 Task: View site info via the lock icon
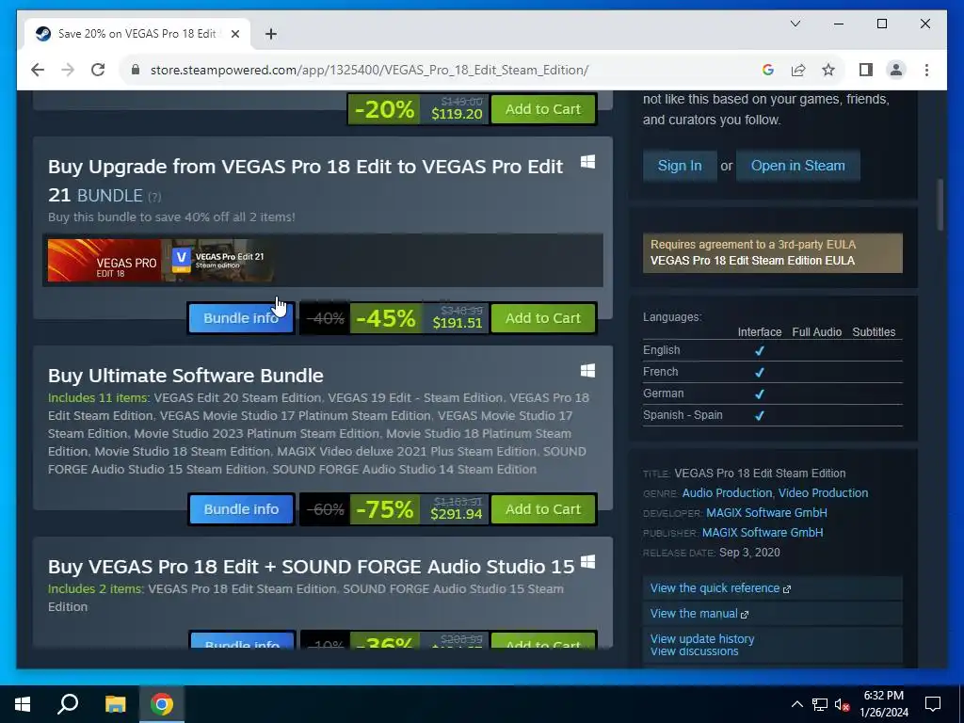[x=136, y=70]
